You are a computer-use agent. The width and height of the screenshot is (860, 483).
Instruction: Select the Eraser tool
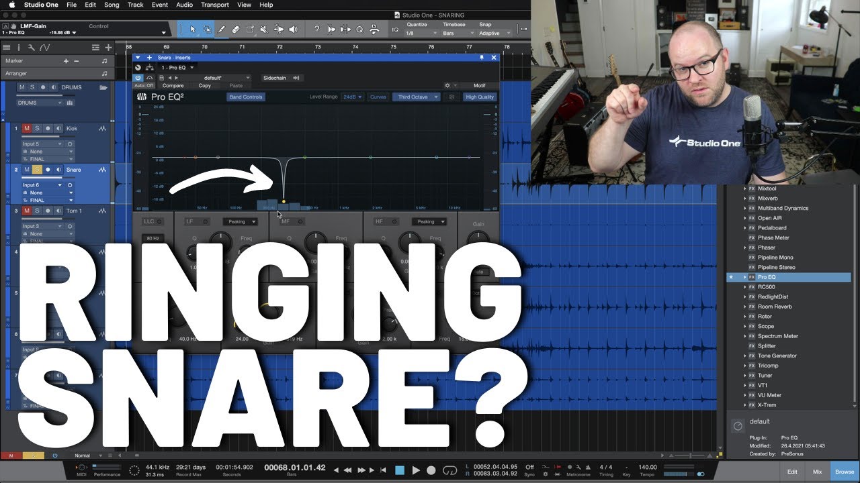[235, 30]
